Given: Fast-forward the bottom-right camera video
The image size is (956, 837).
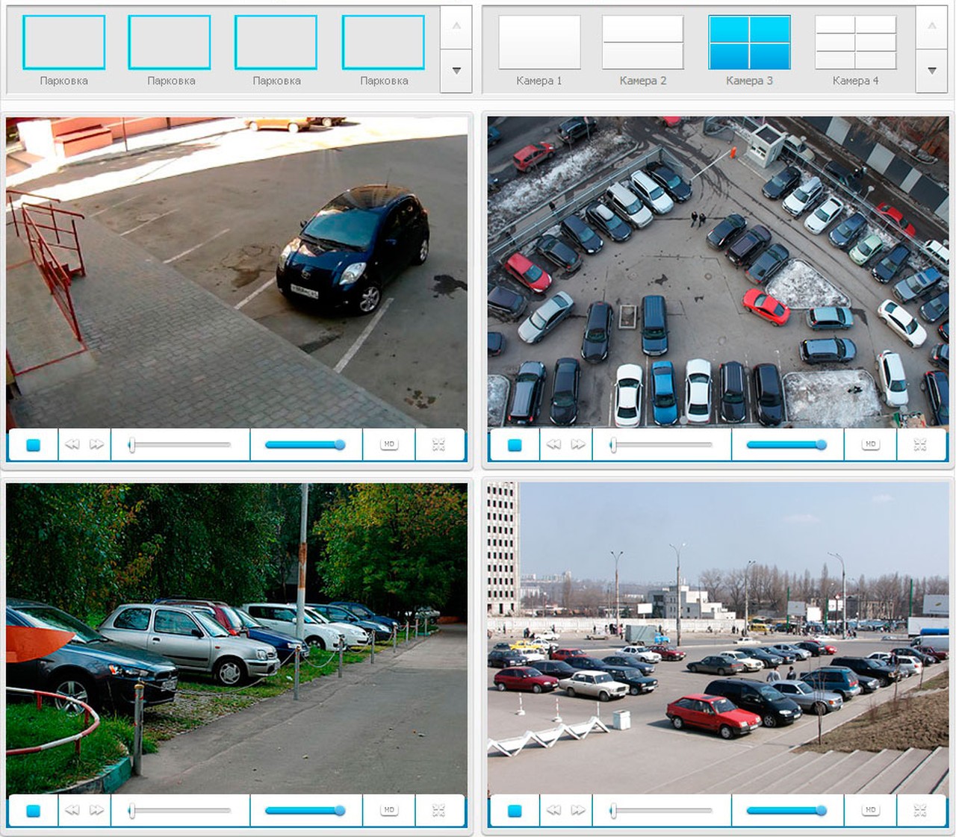Looking at the screenshot, I should [x=579, y=810].
